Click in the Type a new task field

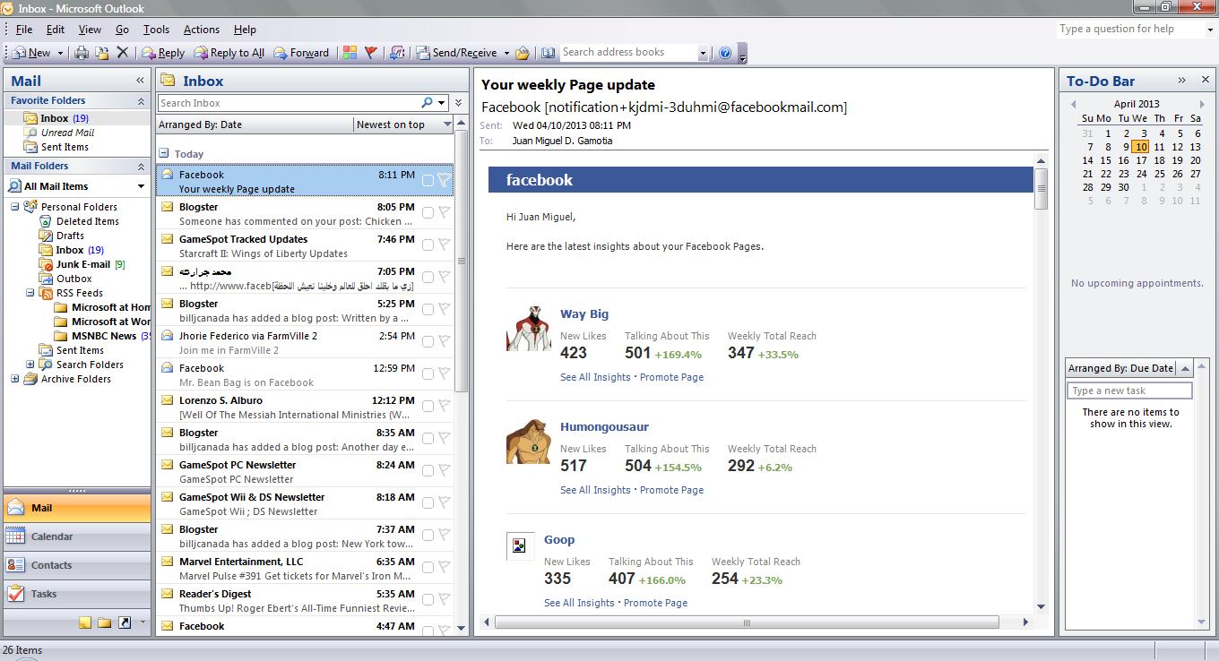point(1129,391)
